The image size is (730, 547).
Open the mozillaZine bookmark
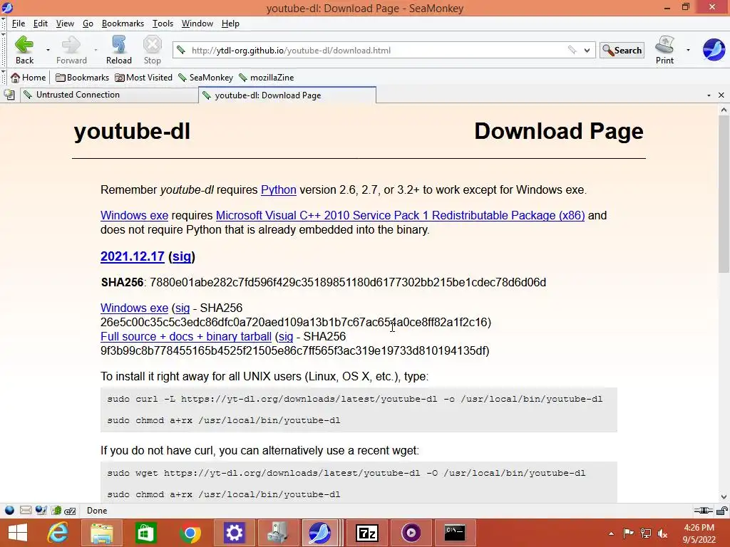(x=267, y=77)
